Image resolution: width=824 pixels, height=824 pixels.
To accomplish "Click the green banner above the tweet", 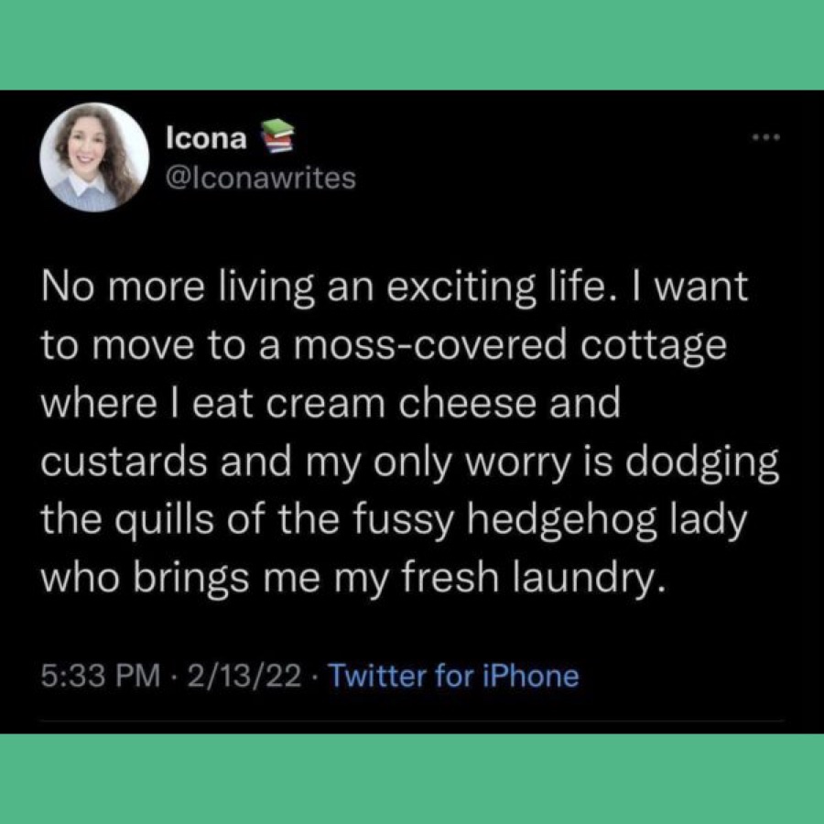I will click(x=412, y=45).
